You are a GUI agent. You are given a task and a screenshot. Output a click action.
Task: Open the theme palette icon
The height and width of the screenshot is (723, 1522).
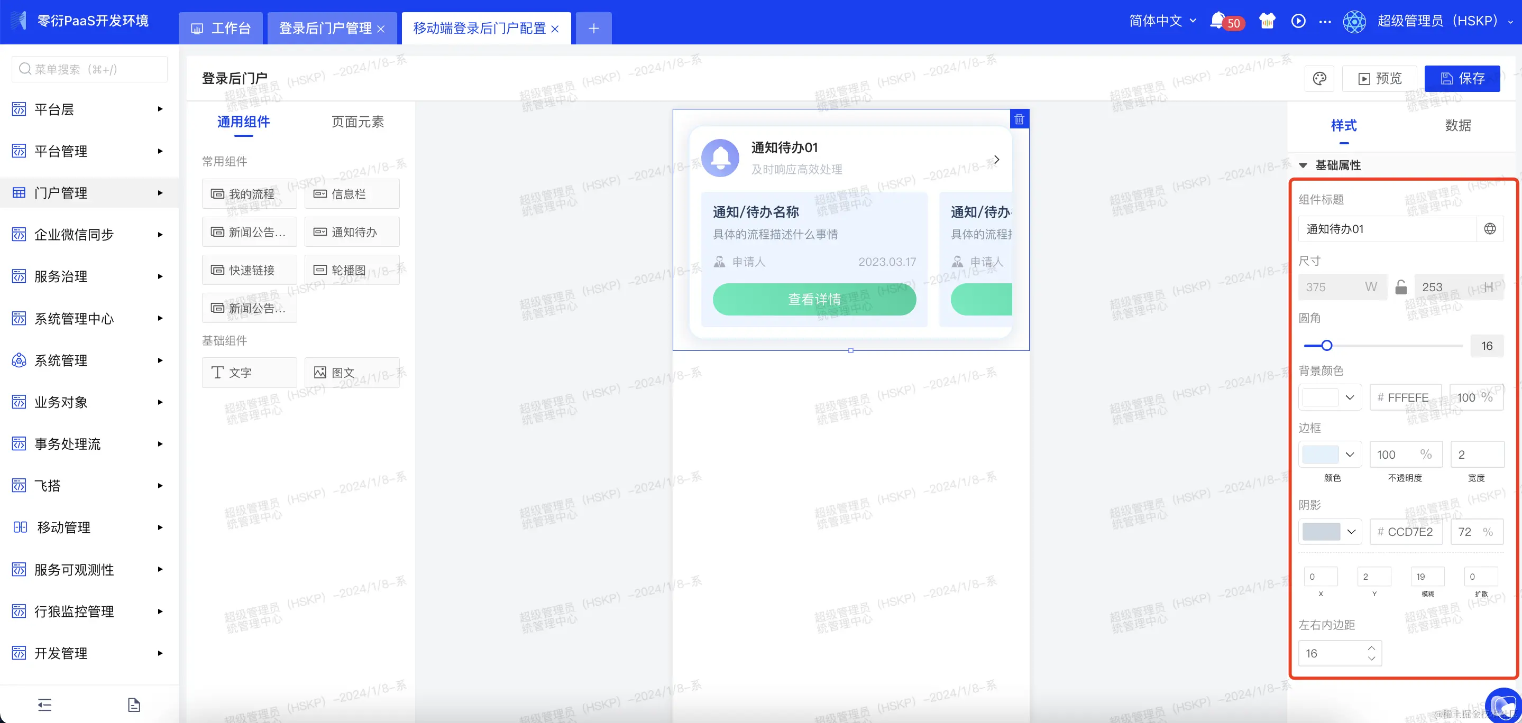click(x=1319, y=79)
